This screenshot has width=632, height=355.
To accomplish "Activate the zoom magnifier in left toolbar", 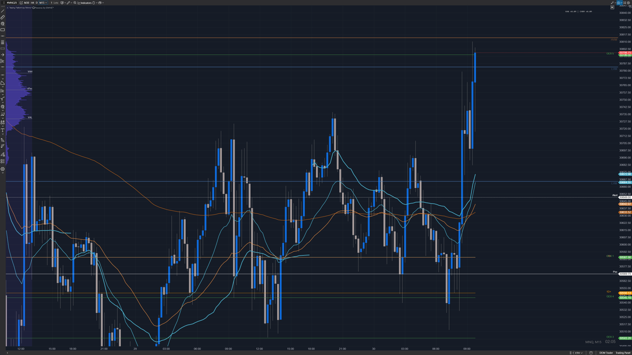I will 3,24.
